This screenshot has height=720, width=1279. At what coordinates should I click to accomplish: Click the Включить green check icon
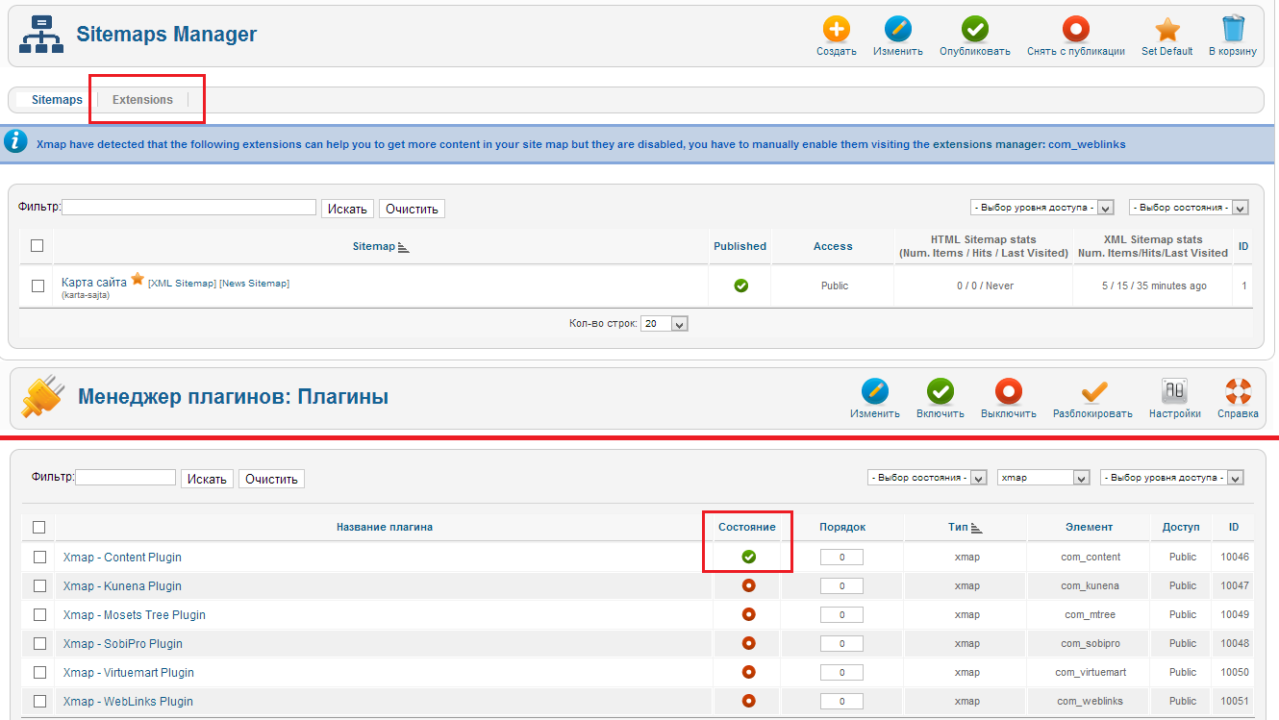tap(940, 390)
